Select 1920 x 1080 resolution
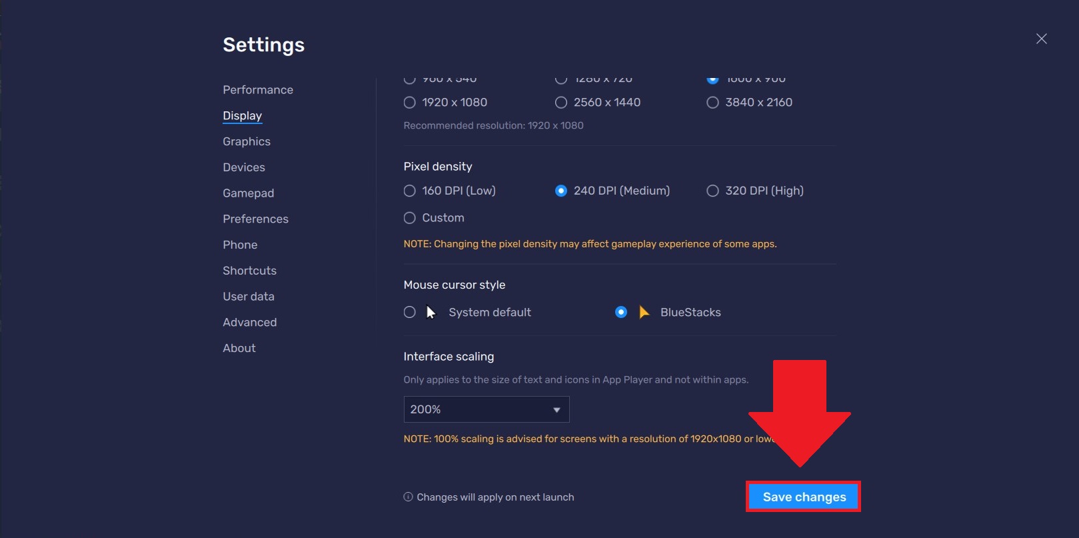The image size is (1079, 538). click(x=410, y=103)
